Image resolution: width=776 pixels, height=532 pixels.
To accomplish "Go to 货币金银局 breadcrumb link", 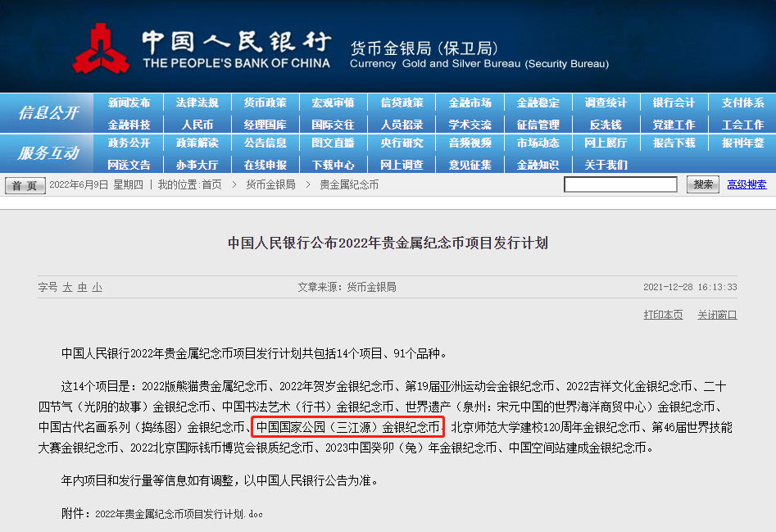I will [x=270, y=185].
